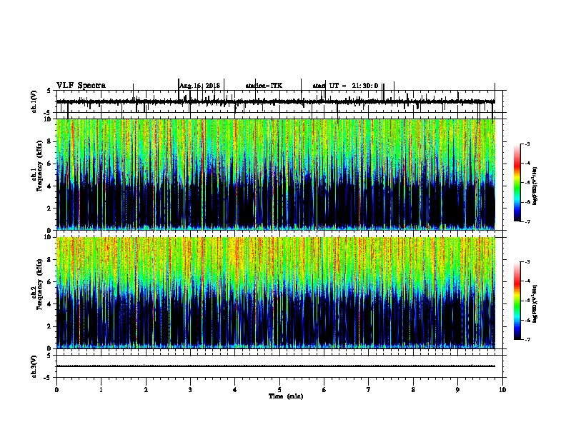Click the time axis tick label '10'
Screen dimensions: 566x437
[502, 390]
